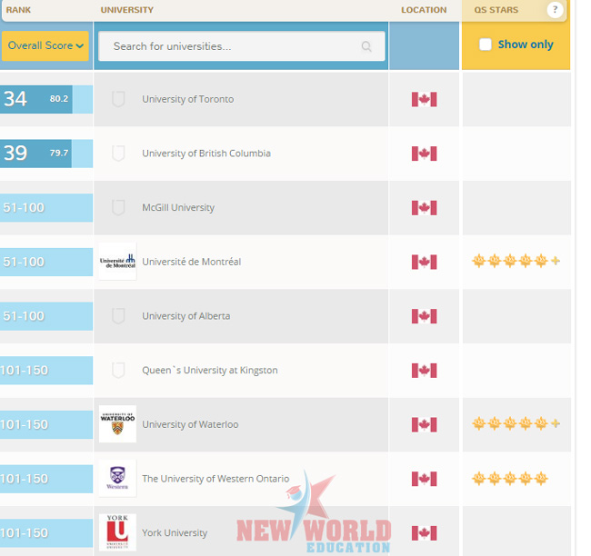591x556 pixels.
Task: Click placeholder shield icon beside McGill University
Action: pyautogui.click(x=118, y=208)
